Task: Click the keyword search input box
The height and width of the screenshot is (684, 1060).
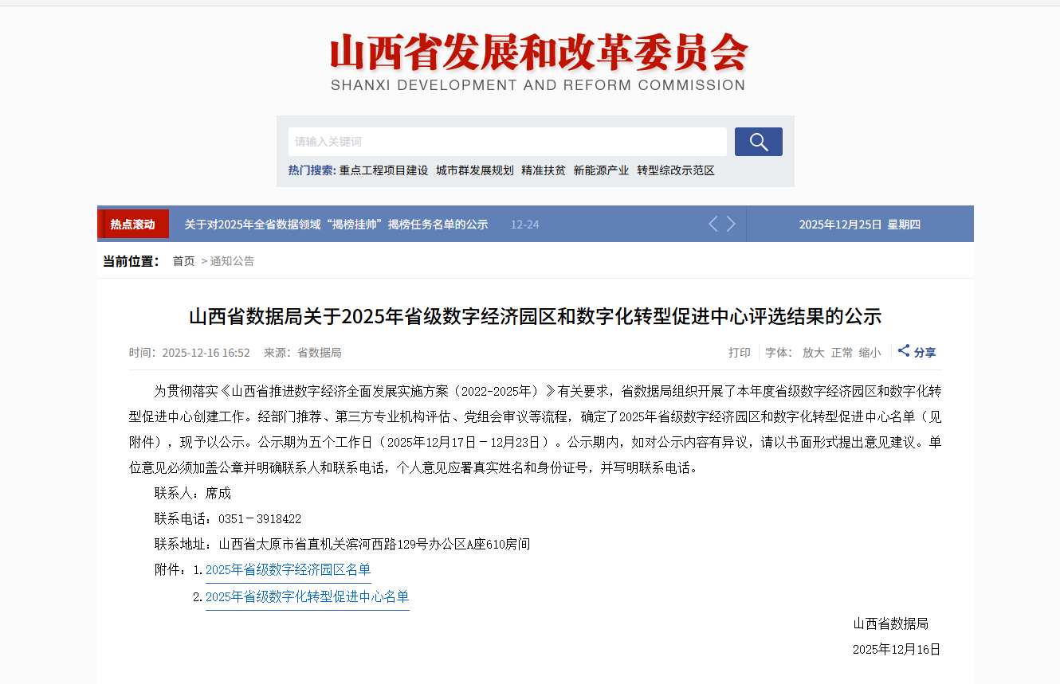Action: pyautogui.click(x=508, y=141)
